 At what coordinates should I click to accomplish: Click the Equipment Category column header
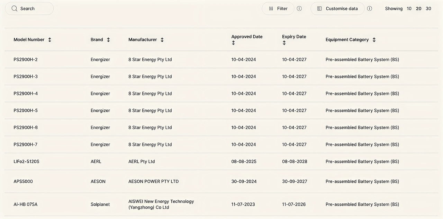tap(347, 40)
